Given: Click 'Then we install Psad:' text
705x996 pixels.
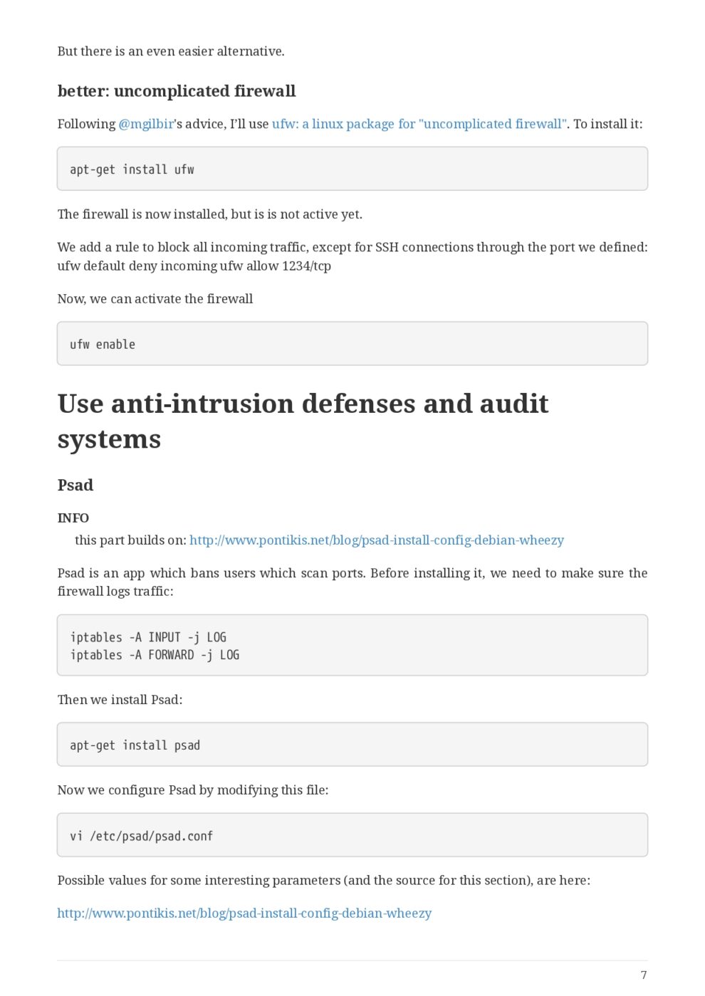Looking at the screenshot, I should 120,700.
